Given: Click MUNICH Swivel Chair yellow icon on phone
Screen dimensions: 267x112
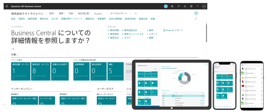Looking at the screenshot, I should [x=243, y=77].
